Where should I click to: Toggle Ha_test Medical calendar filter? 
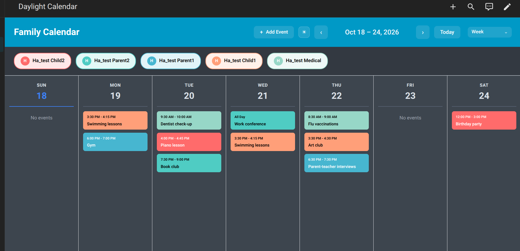coord(297,61)
